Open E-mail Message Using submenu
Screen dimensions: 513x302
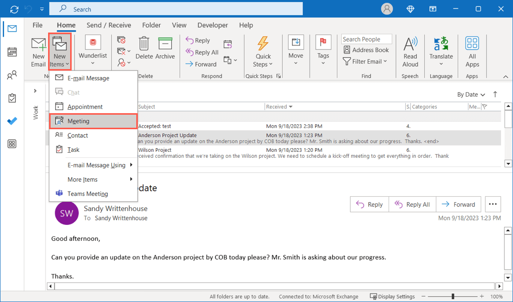[93, 165]
